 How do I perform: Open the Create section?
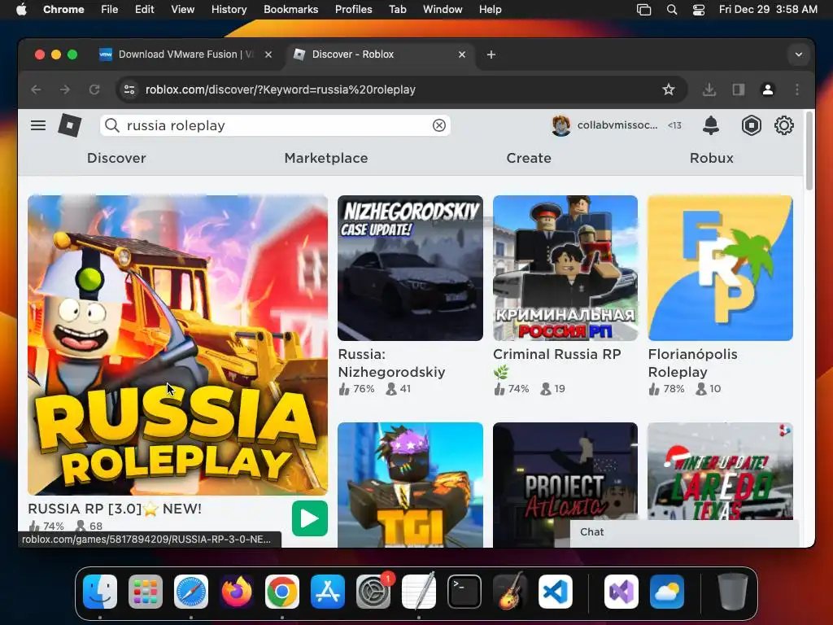click(x=529, y=158)
